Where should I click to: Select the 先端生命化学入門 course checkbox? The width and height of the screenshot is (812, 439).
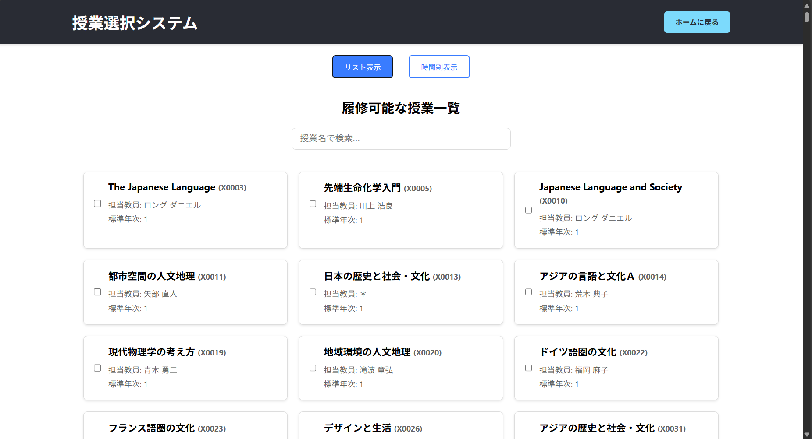(313, 204)
